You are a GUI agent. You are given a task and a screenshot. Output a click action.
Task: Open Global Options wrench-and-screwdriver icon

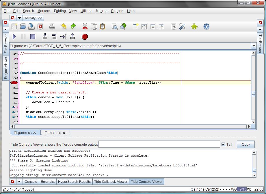182,27
